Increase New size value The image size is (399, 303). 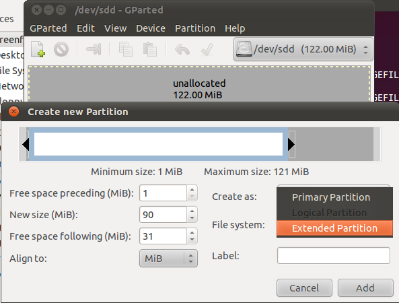[x=192, y=211]
